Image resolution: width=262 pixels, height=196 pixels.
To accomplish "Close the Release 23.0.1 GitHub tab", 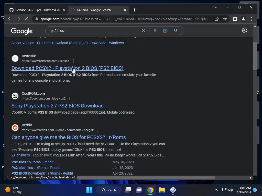I will coord(64,10).
